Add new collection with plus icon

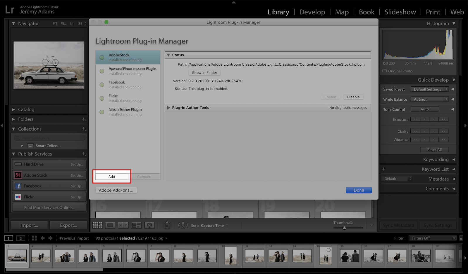tap(84, 129)
